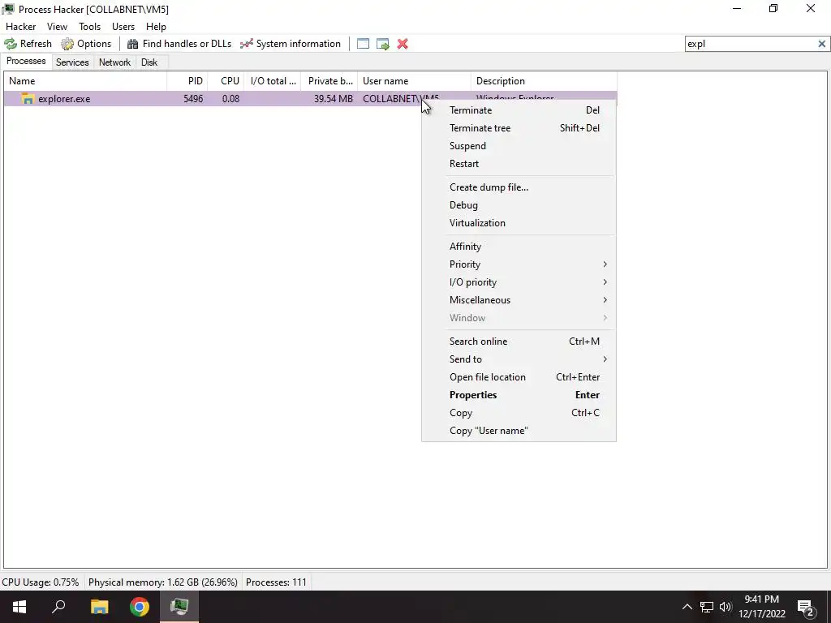Open the Windows Start menu
The width and height of the screenshot is (831, 623).
(x=19, y=607)
